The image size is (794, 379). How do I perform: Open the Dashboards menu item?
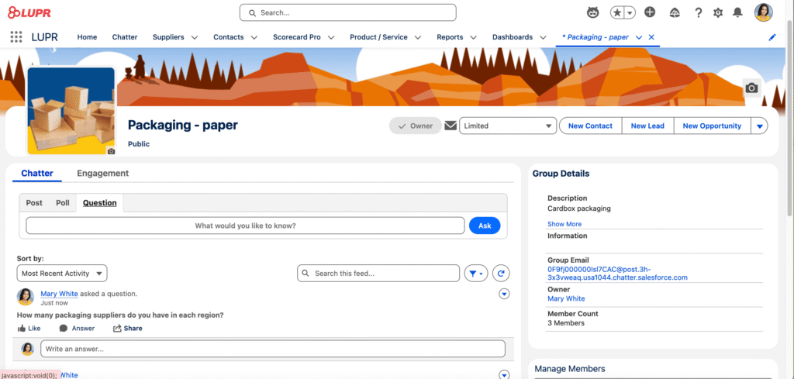513,37
